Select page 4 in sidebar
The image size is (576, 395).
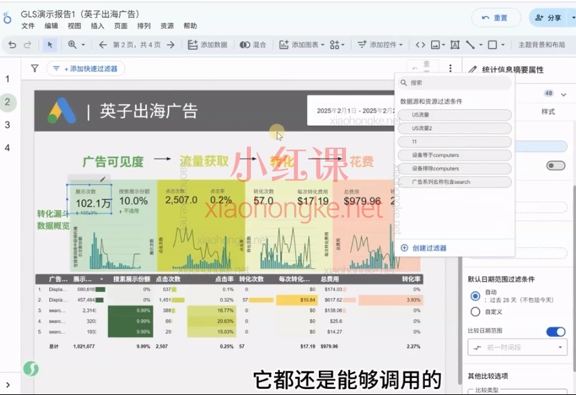[7, 148]
